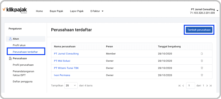Image resolution: width=221 pixels, height=99 pixels.
Task: Delete PT Witami Tunai TBK via trash icon
Action: point(202,68)
